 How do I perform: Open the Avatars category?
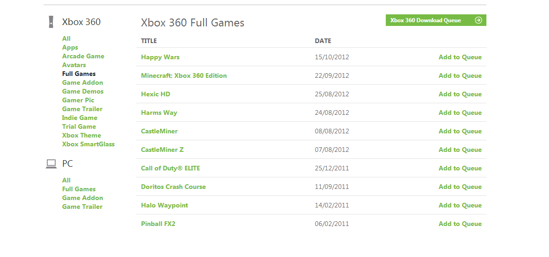(74, 65)
